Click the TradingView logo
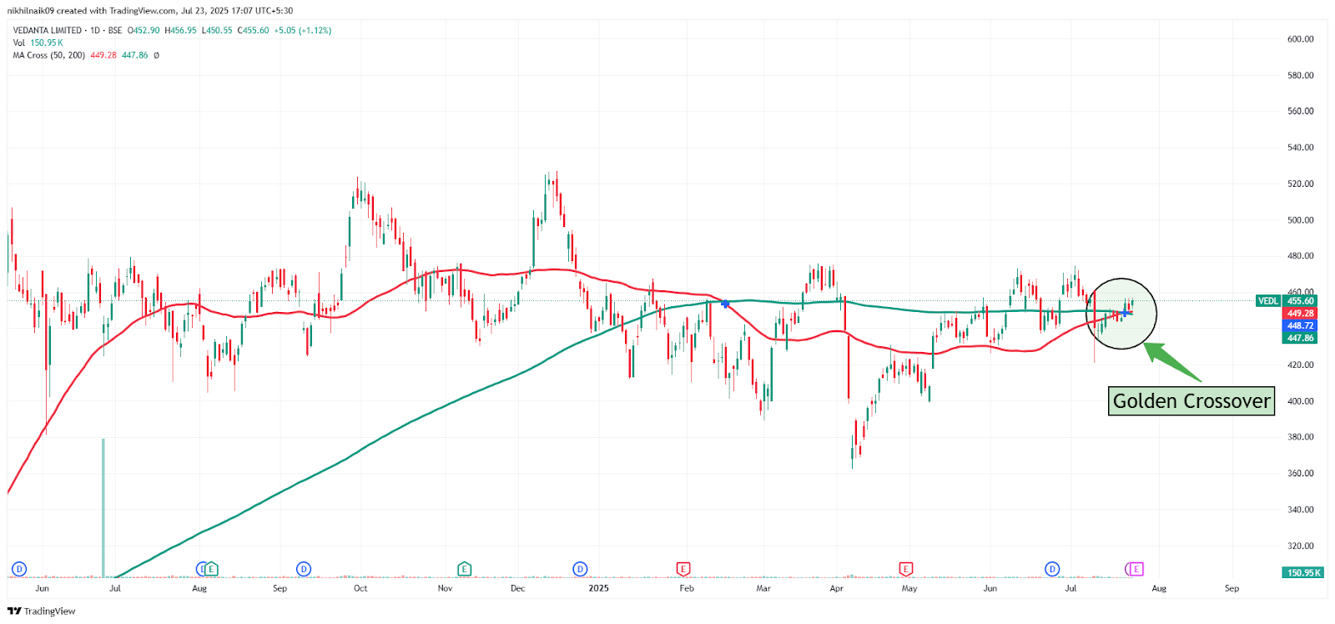Screen dimensions: 1335x624 pos(41,611)
